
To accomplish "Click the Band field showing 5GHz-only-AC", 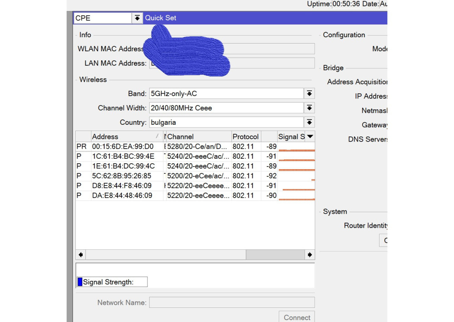I will point(226,94).
